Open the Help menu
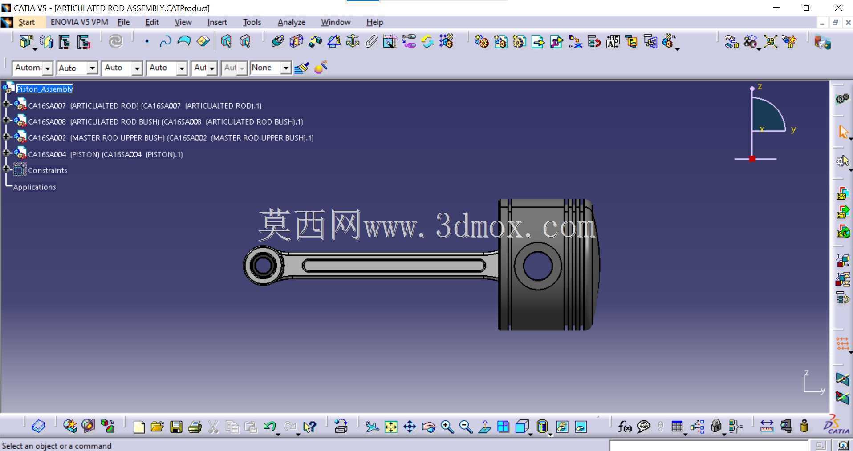The height and width of the screenshot is (451, 853). (374, 22)
